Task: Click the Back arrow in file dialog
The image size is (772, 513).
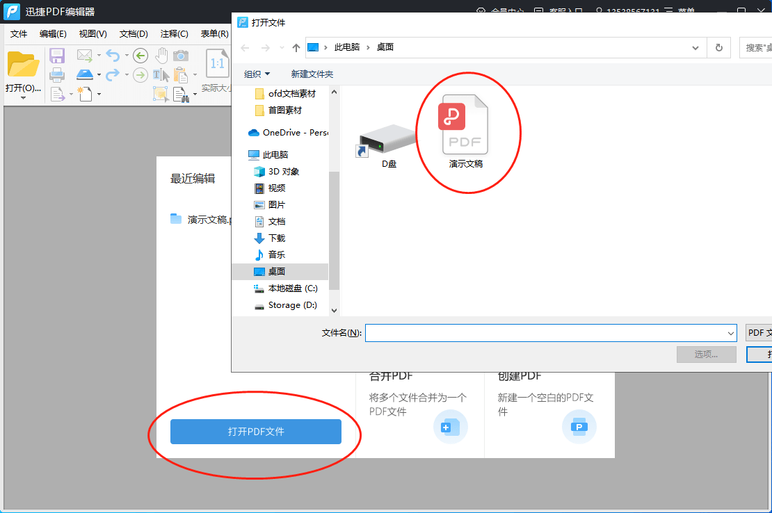Action: 246,48
